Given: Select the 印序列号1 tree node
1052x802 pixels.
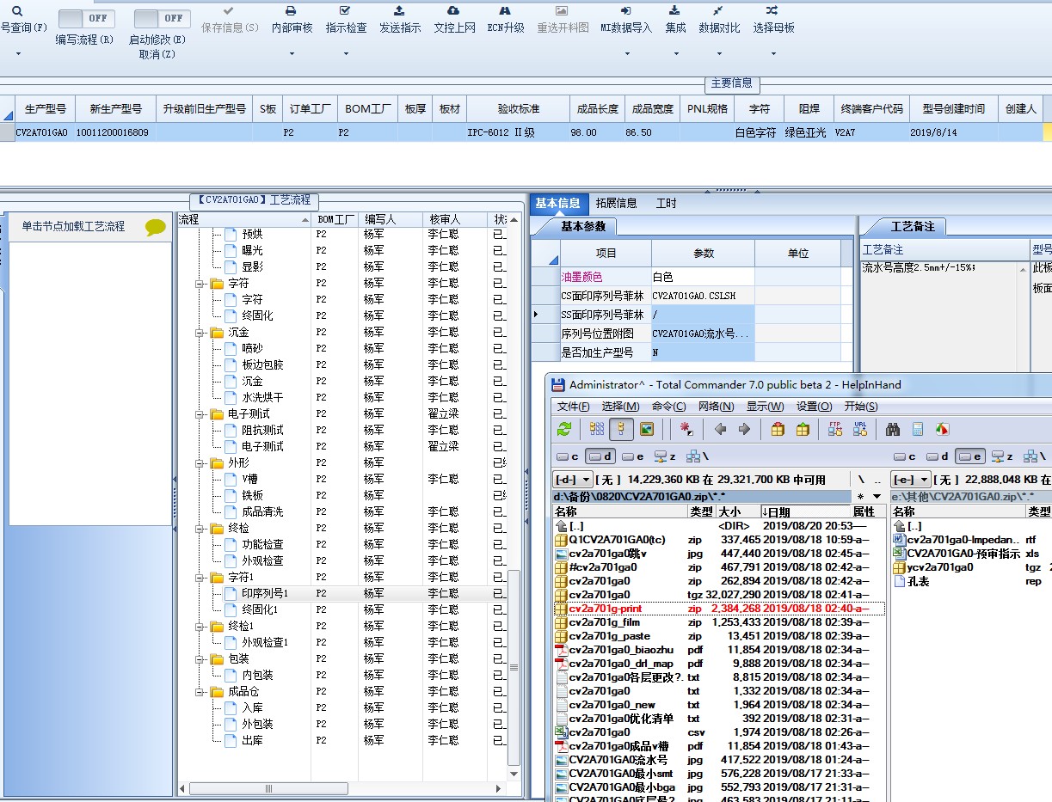Looking at the screenshot, I should (x=264, y=593).
